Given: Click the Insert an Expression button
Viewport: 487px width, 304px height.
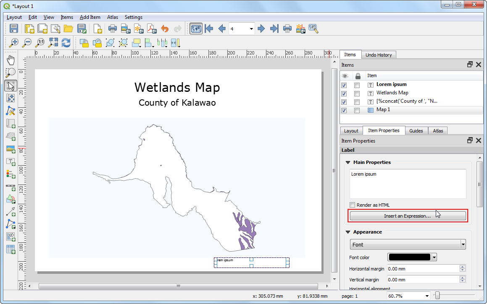Looking at the screenshot, I should (408, 216).
